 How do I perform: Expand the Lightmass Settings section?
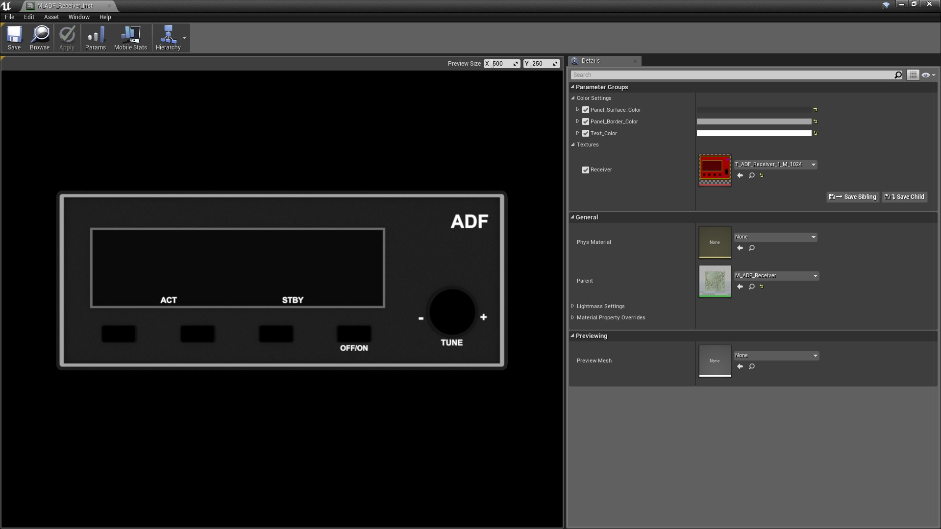572,306
